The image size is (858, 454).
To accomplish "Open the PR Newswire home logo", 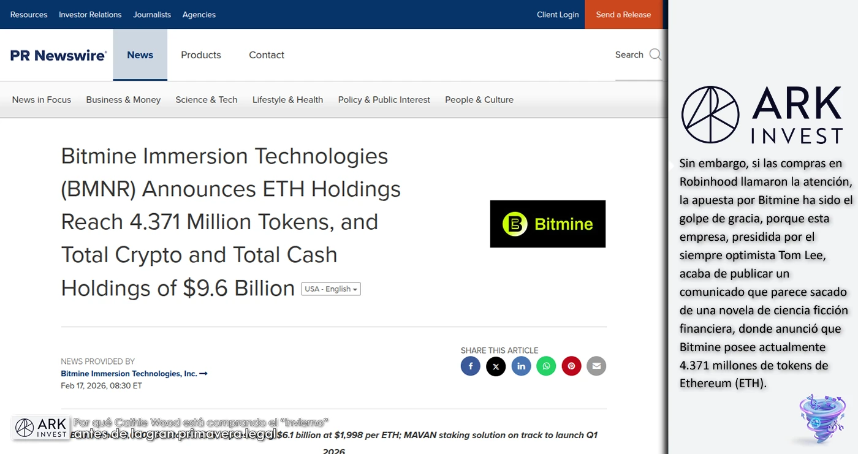I will pyautogui.click(x=58, y=55).
